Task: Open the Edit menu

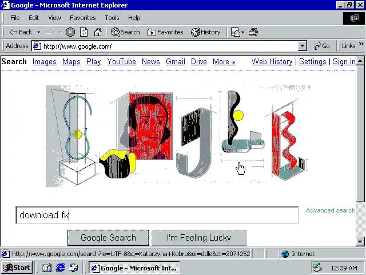Action: (x=34, y=18)
